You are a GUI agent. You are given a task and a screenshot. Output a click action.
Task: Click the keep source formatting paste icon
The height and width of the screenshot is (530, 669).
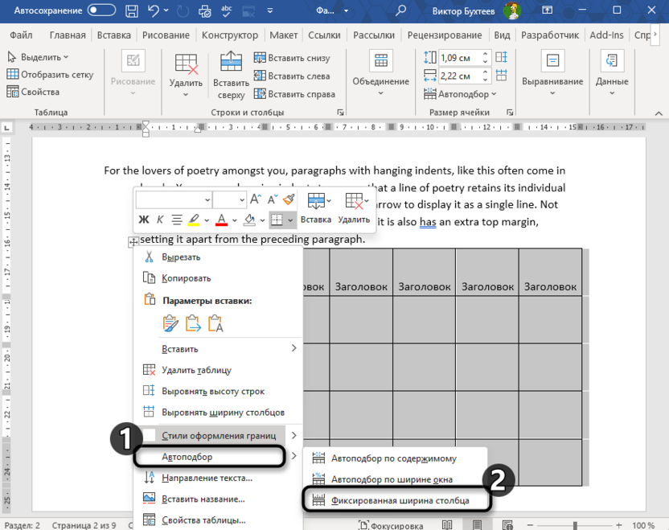pyautogui.click(x=170, y=323)
